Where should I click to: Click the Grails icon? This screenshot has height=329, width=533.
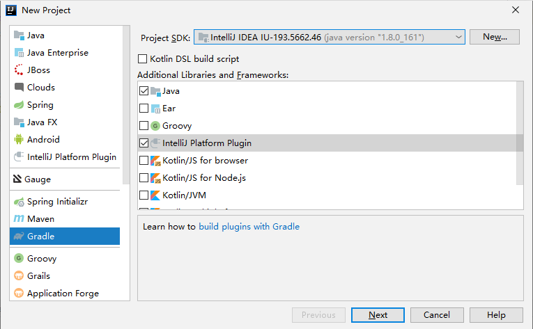point(19,275)
